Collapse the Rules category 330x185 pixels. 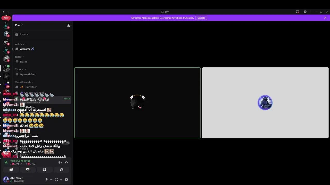(x=19, y=57)
